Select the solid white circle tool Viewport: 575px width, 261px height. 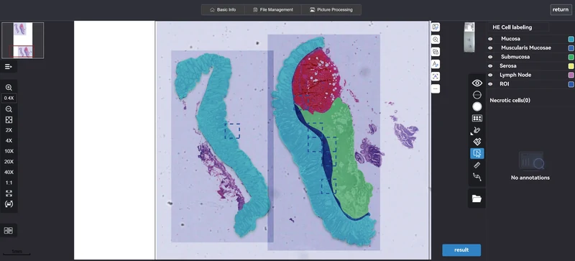pos(477,107)
